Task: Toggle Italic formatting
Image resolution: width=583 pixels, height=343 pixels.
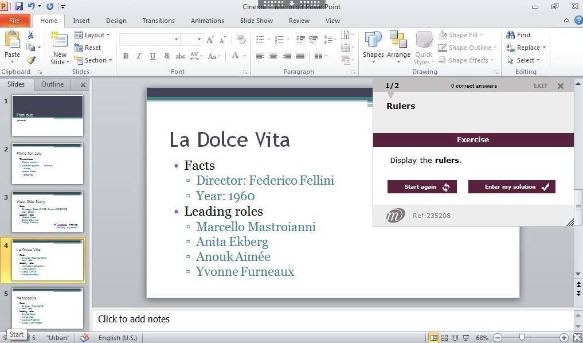Action: click(139, 56)
